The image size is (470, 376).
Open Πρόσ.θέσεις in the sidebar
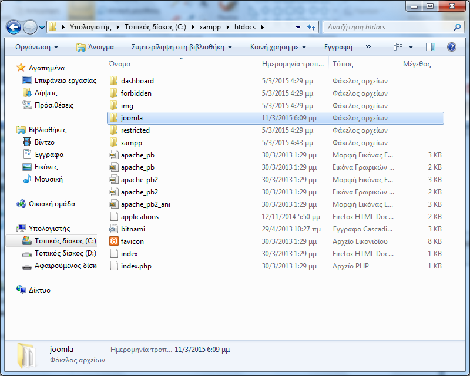[x=54, y=105]
